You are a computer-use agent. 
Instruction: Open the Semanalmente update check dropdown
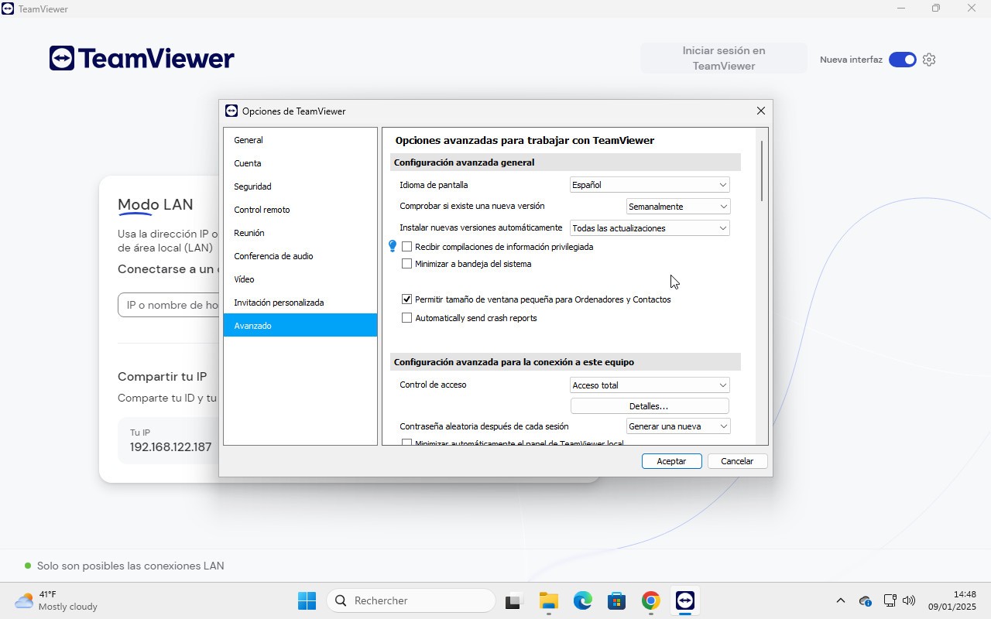pos(677,207)
